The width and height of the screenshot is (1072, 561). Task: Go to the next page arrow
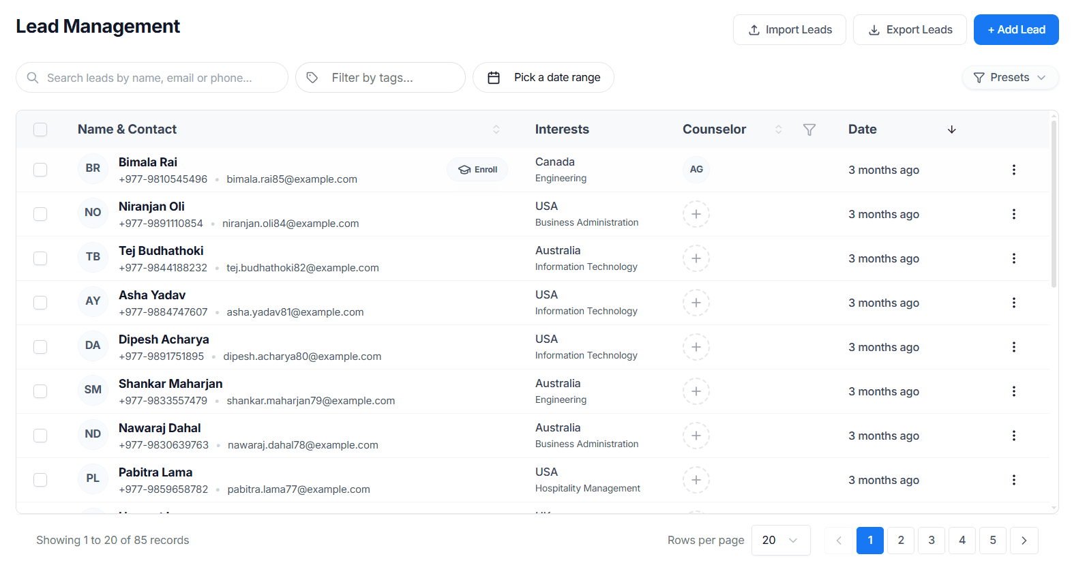pyautogui.click(x=1024, y=541)
